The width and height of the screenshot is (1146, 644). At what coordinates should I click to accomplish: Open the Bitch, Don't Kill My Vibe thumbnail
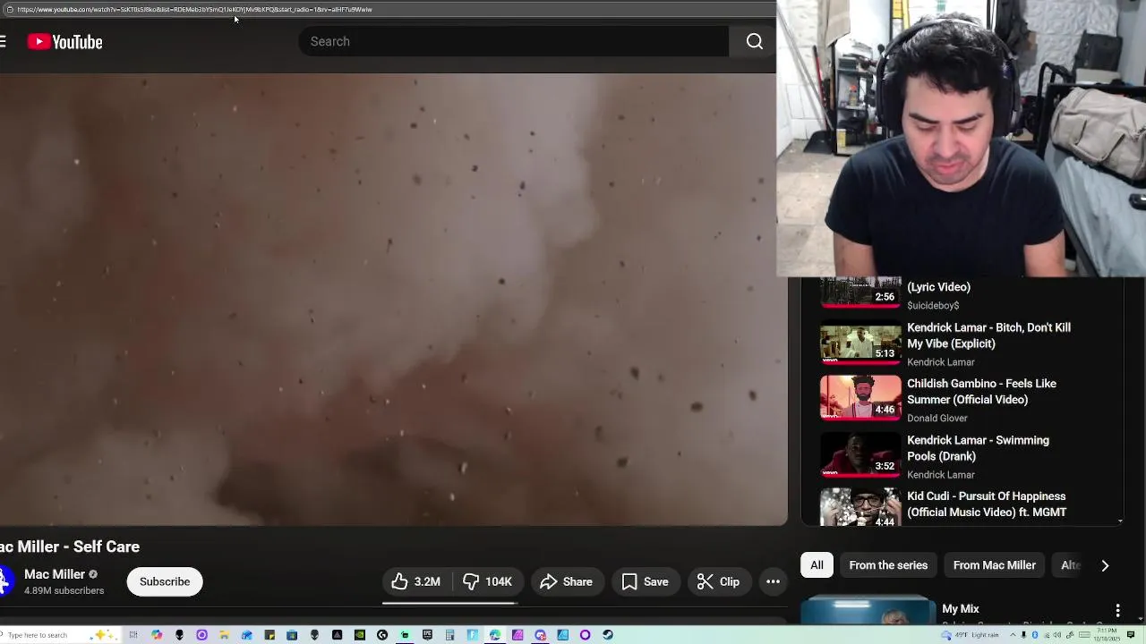click(860, 341)
